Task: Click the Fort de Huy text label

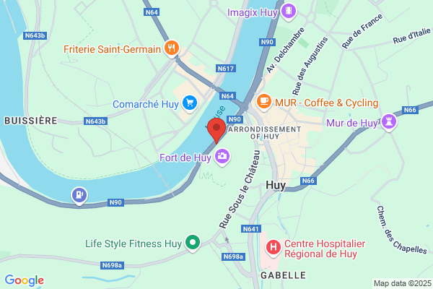Action: (x=185, y=158)
